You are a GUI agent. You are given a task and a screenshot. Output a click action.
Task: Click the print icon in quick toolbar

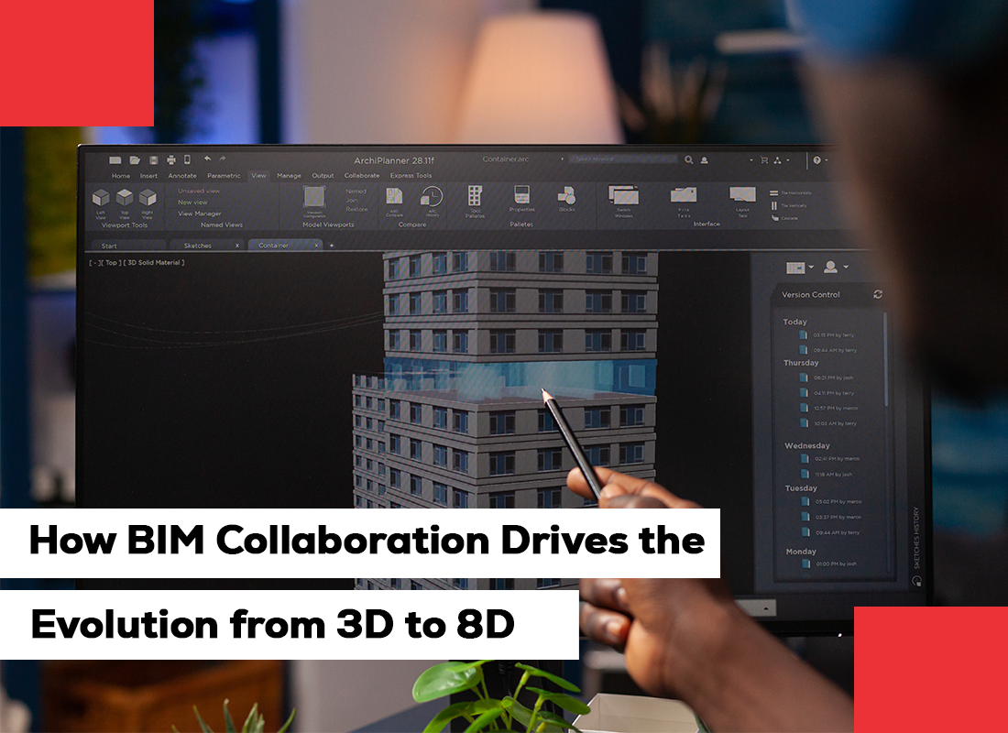pyautogui.click(x=170, y=159)
